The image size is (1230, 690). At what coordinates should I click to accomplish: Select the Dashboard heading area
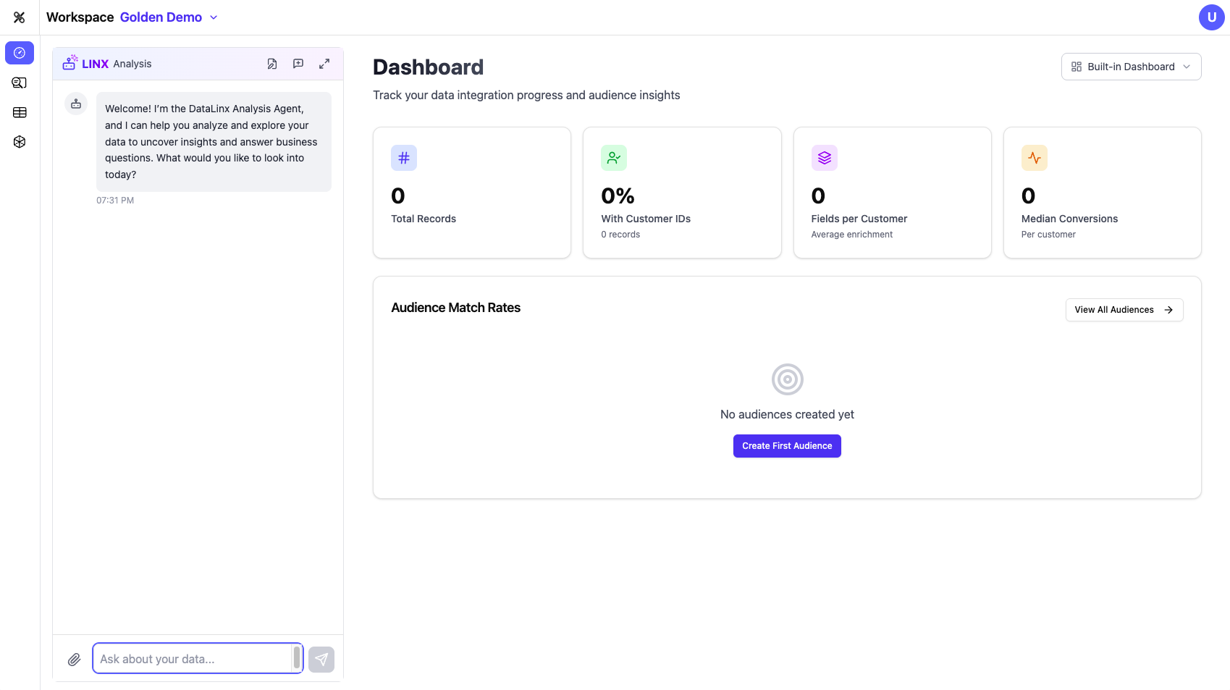(x=428, y=67)
